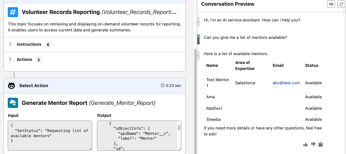Click the user avatar beside the question
Image resolution: width=346 pixels, height=154 pixels.
coord(198,39)
